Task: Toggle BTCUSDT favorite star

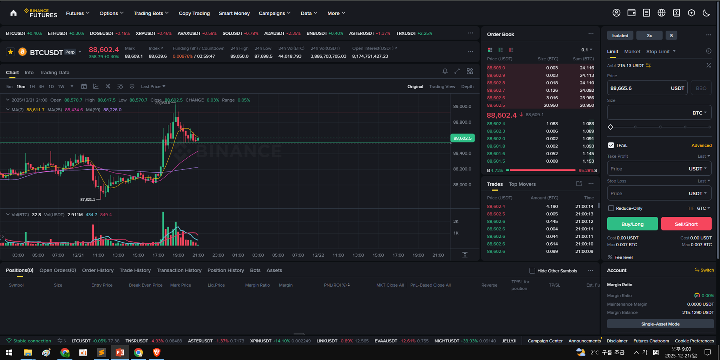Action: [10, 52]
